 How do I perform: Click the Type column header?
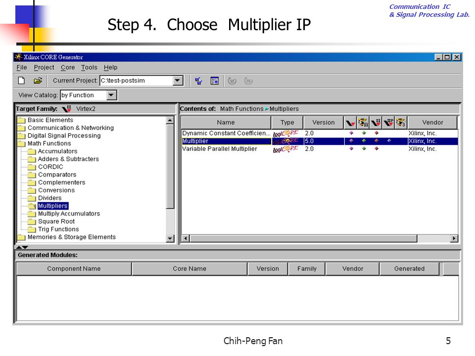click(x=287, y=123)
